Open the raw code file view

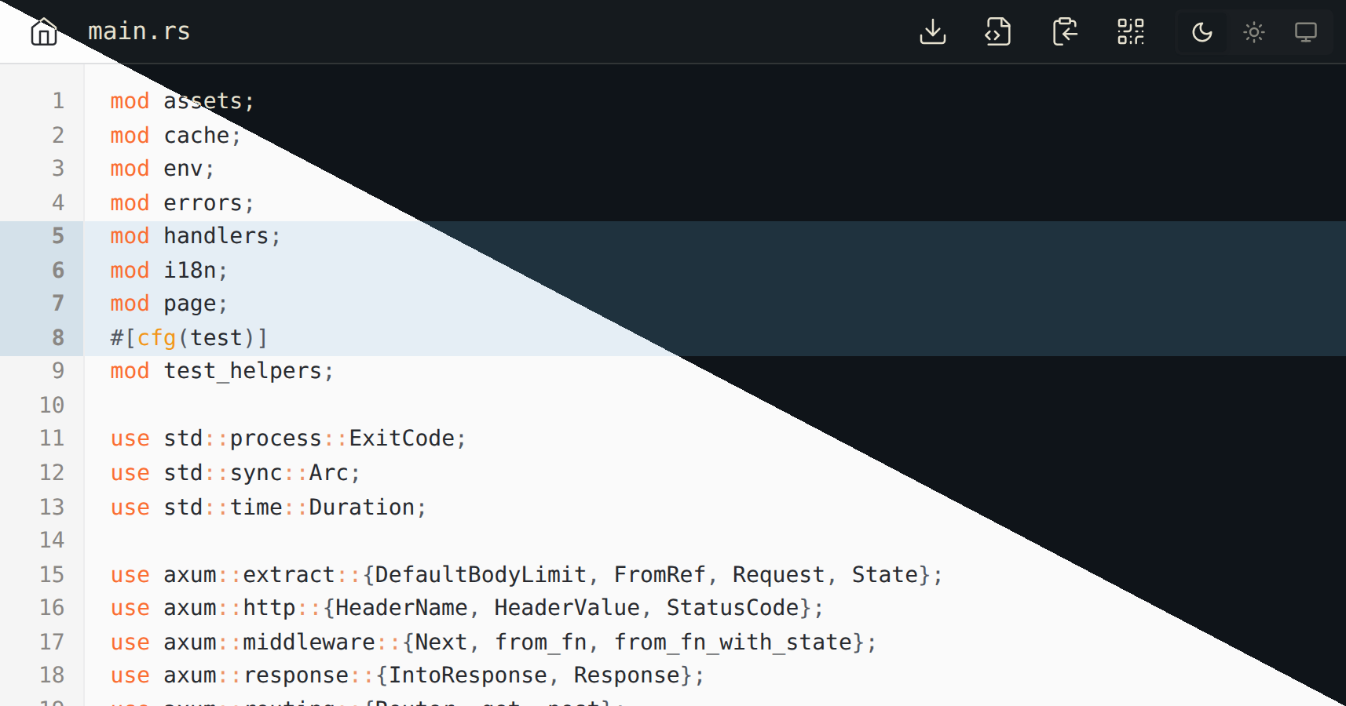coord(998,31)
